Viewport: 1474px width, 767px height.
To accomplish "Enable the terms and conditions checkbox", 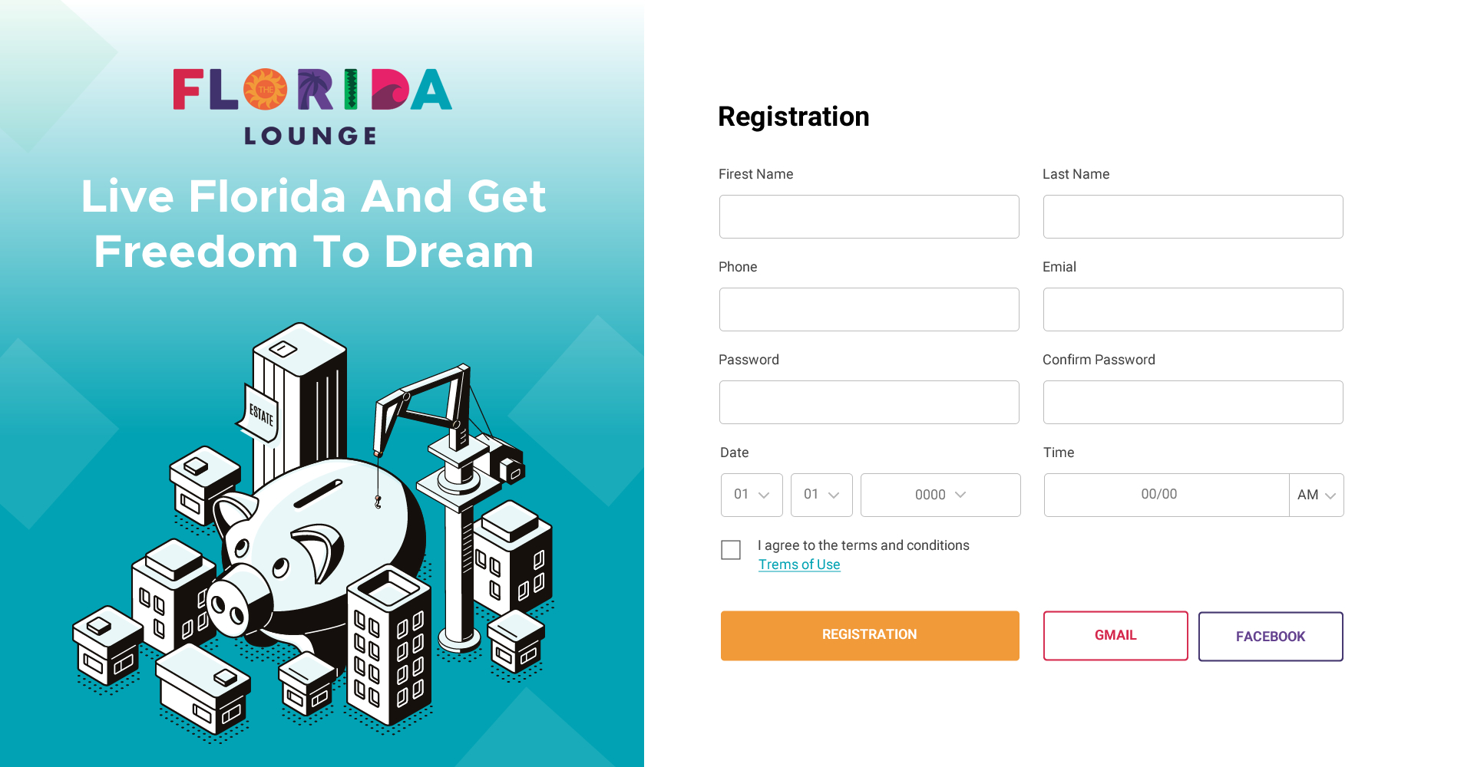I will click(x=730, y=550).
